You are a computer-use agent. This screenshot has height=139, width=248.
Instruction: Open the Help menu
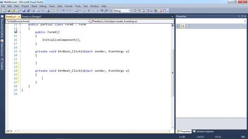104,6
